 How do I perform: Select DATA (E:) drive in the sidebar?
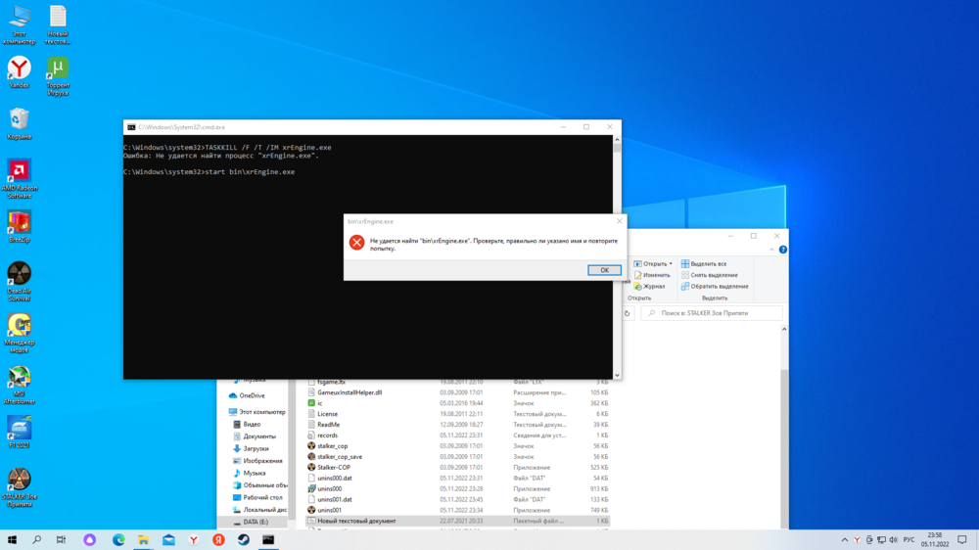(x=256, y=522)
